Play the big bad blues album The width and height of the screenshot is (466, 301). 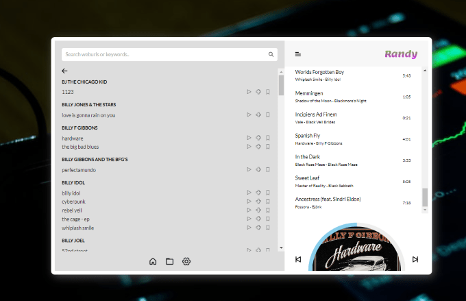point(249,146)
